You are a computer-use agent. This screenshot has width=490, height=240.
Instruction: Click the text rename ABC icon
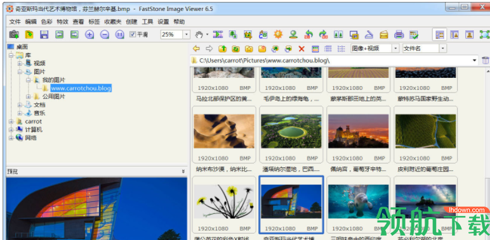(x=263, y=34)
